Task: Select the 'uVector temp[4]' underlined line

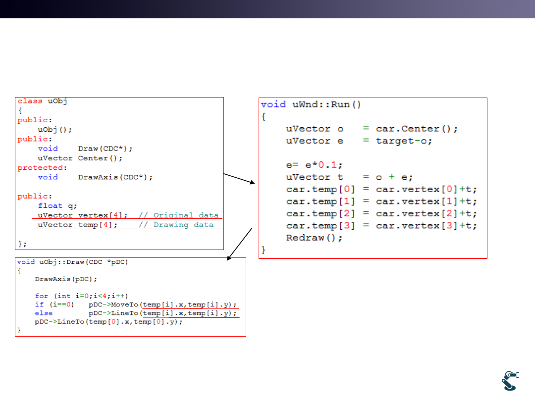Action: (77, 225)
